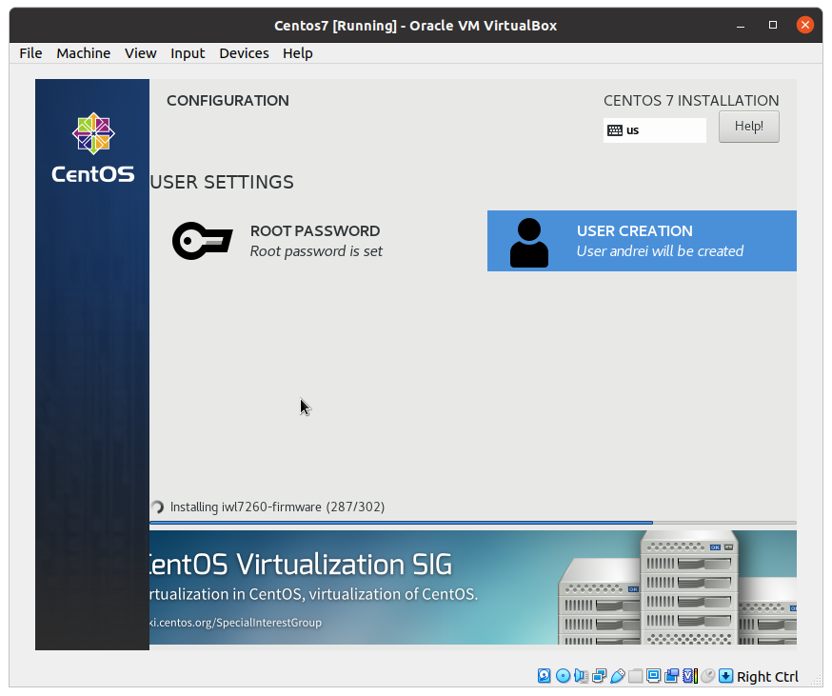Viewport: 832px width, 696px height.
Task: Open the Machine menu
Action: point(84,53)
